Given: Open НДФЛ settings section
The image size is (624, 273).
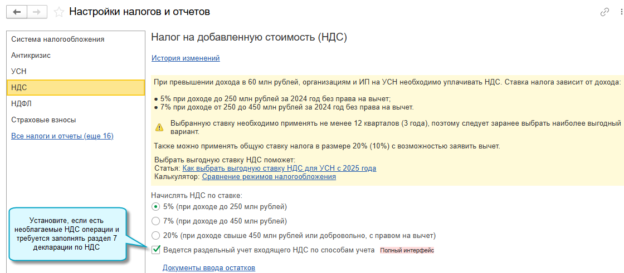Looking at the screenshot, I should [21, 103].
